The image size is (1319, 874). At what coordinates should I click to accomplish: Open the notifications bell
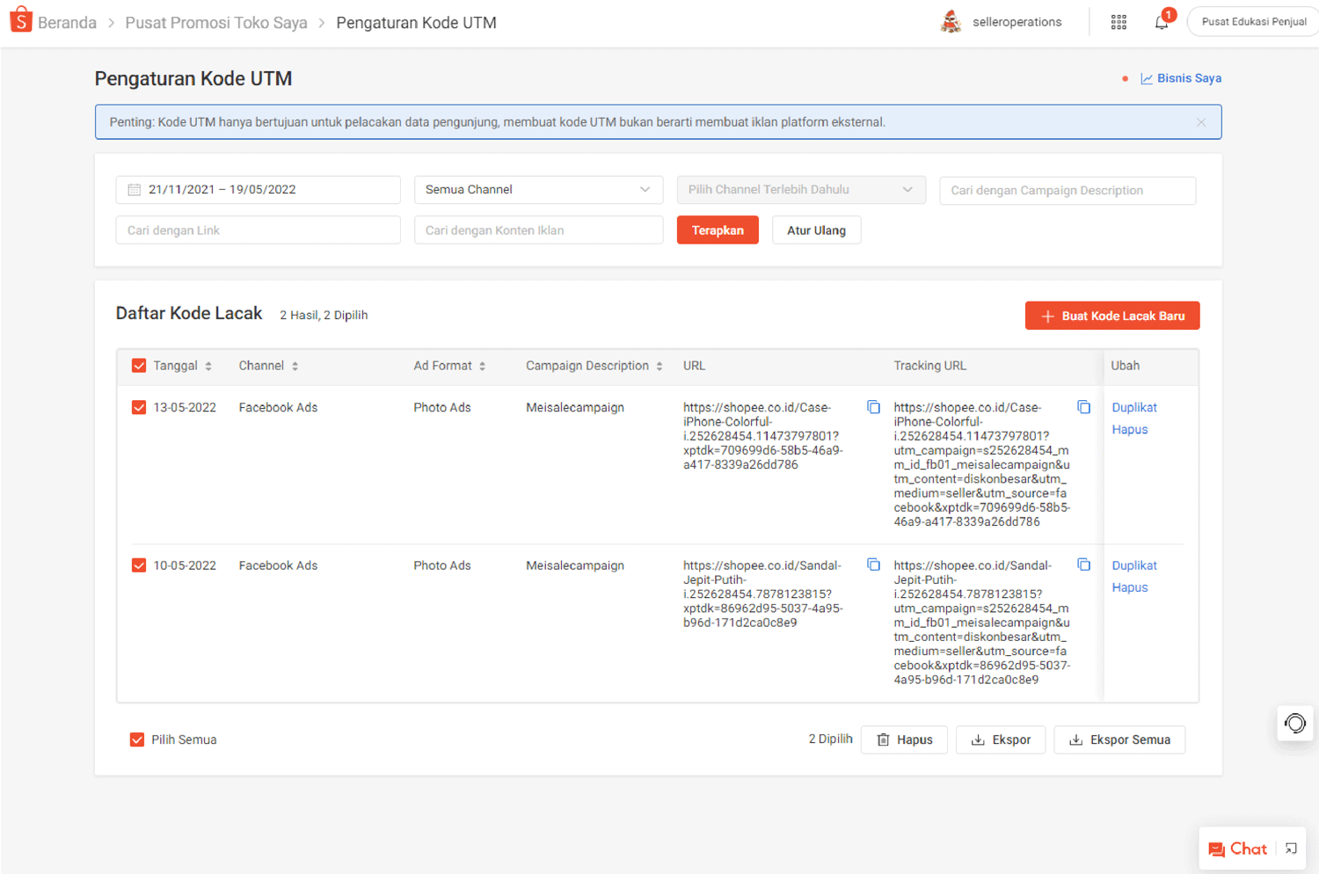click(1162, 23)
